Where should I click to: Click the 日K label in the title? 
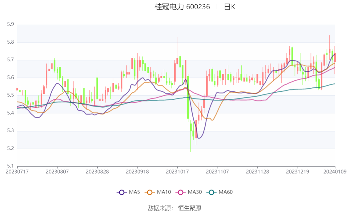click(230, 7)
